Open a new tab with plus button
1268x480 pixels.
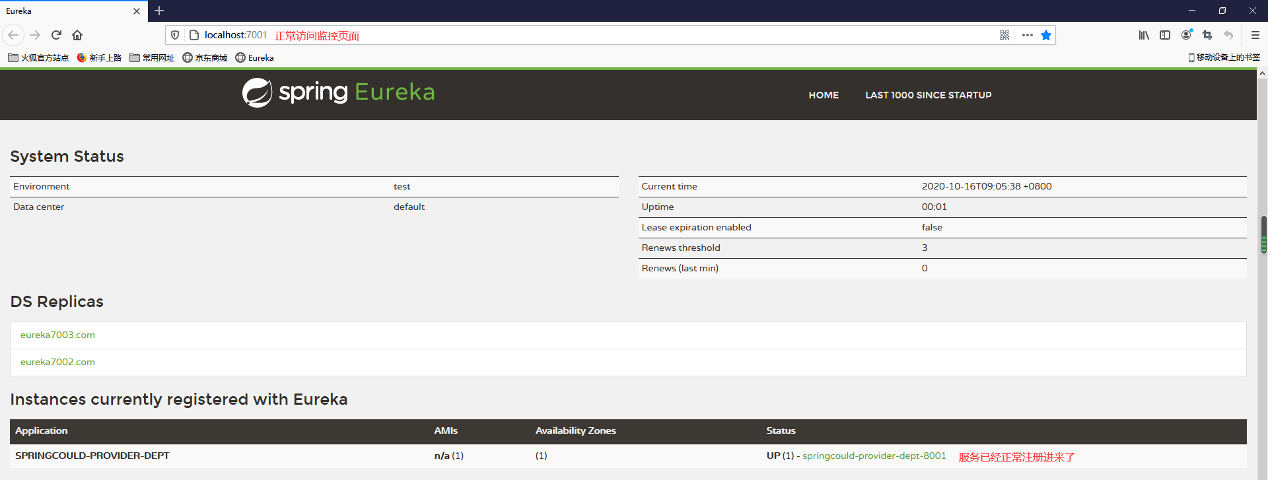pyautogui.click(x=159, y=11)
